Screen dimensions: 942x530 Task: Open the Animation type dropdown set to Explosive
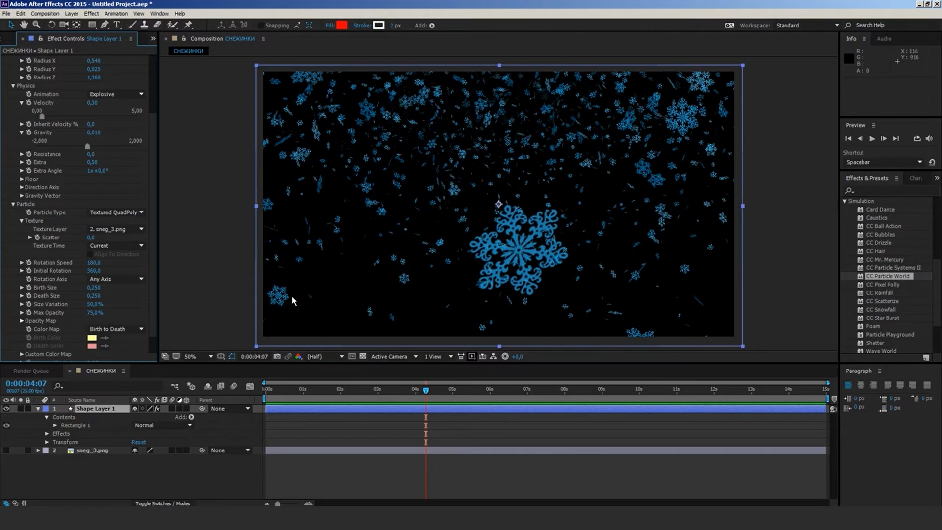pos(116,94)
